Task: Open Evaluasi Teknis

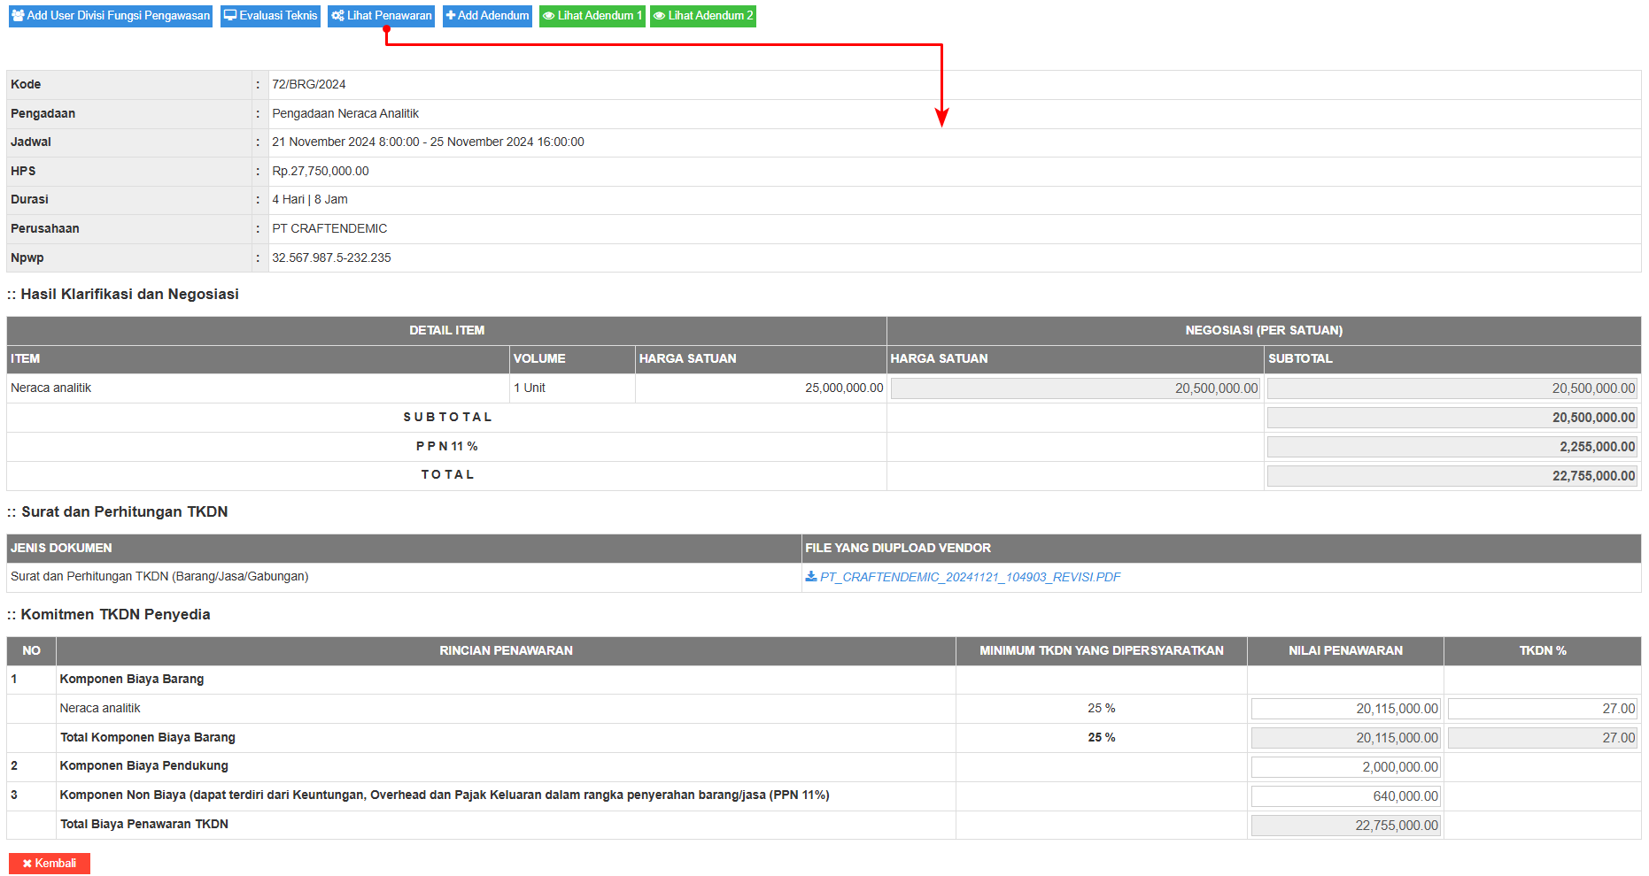Action: point(270,16)
